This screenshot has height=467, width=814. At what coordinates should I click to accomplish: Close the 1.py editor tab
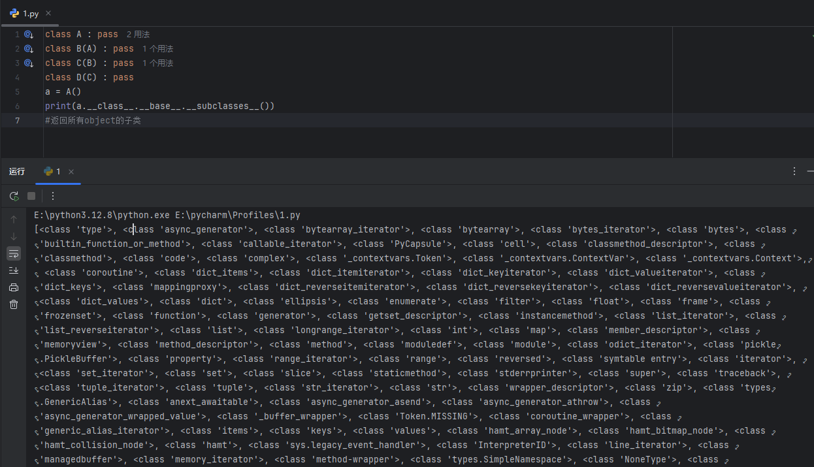point(48,13)
